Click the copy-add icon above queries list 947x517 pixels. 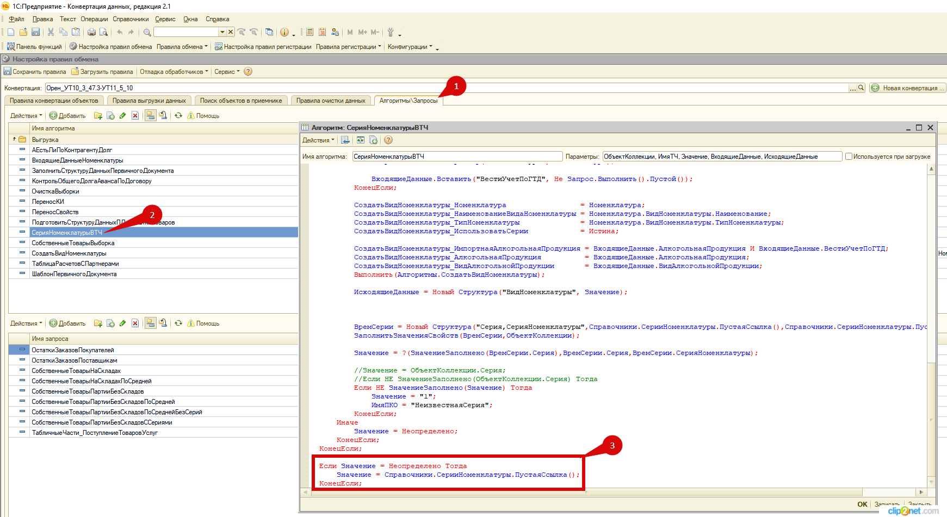tap(110, 323)
